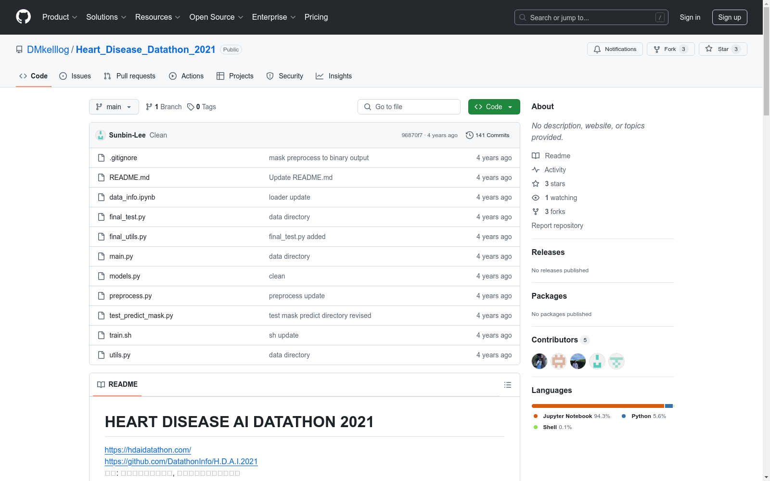The height and width of the screenshot is (481, 770).
Task: Select the main.py file icon
Action: (x=101, y=256)
